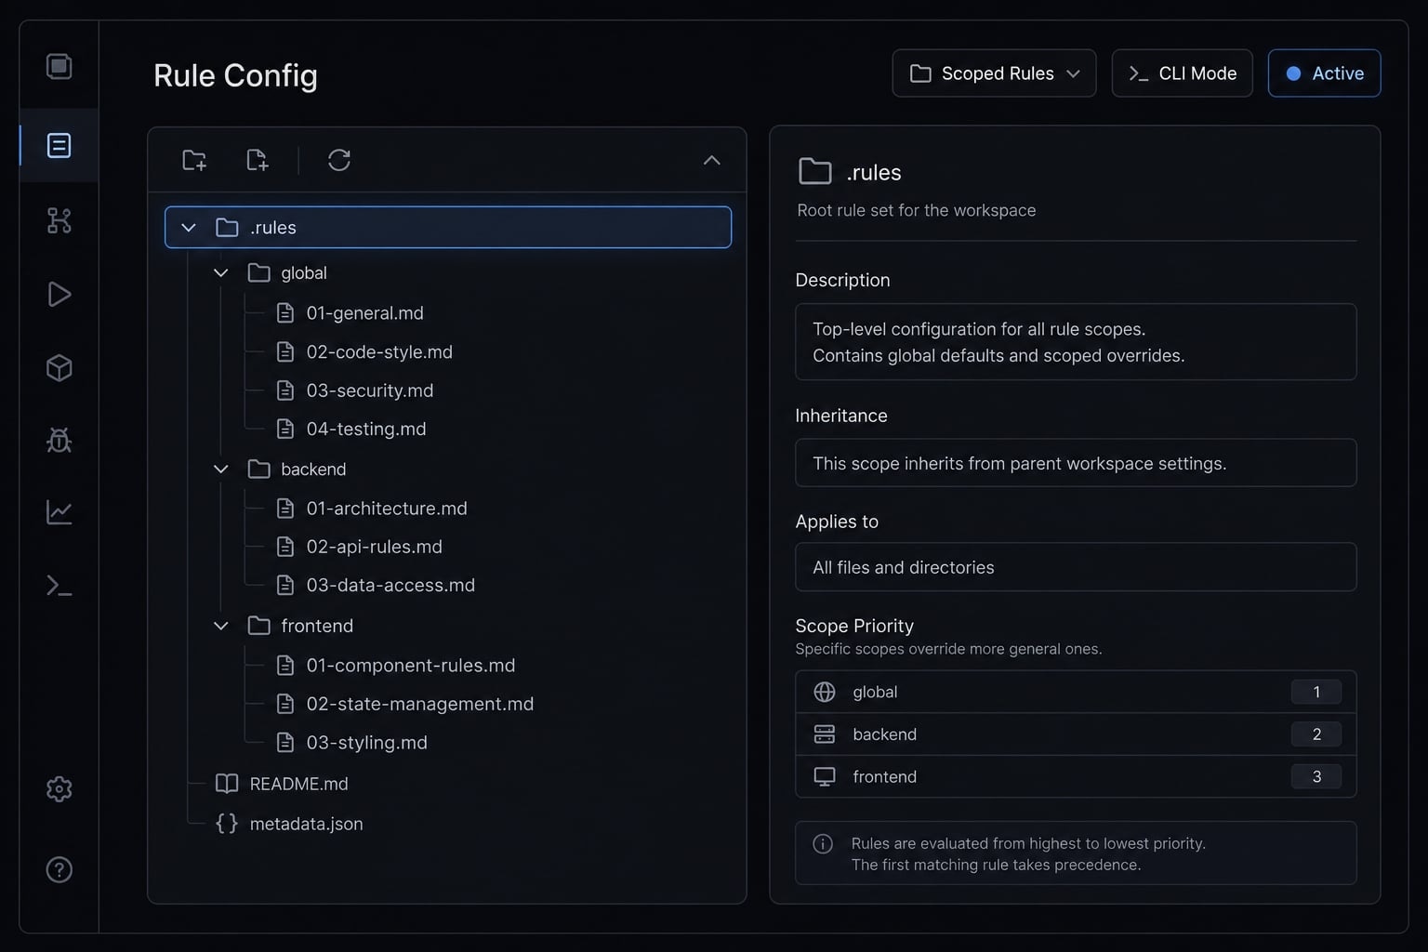The image size is (1428, 952).
Task: Click the info icon in the priority note
Action: 823,844
